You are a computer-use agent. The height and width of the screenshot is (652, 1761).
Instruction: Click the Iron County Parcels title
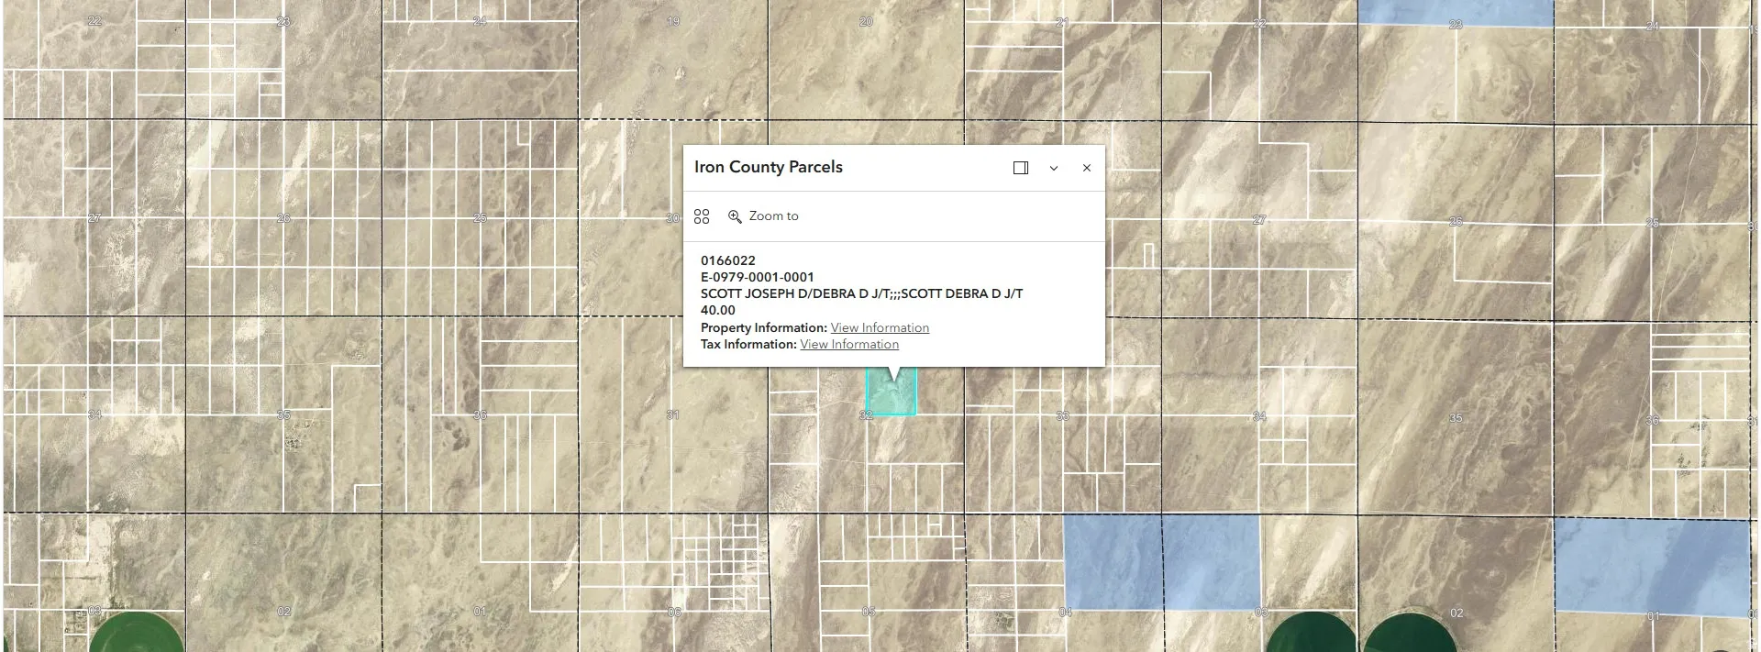coord(768,167)
